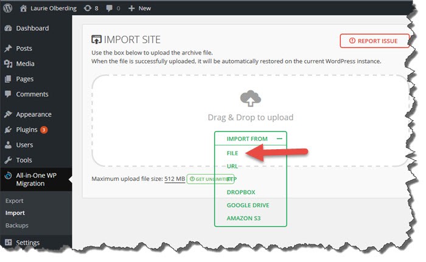Open the Laurie Olberding site link
The image size is (426, 262).
[54, 8]
